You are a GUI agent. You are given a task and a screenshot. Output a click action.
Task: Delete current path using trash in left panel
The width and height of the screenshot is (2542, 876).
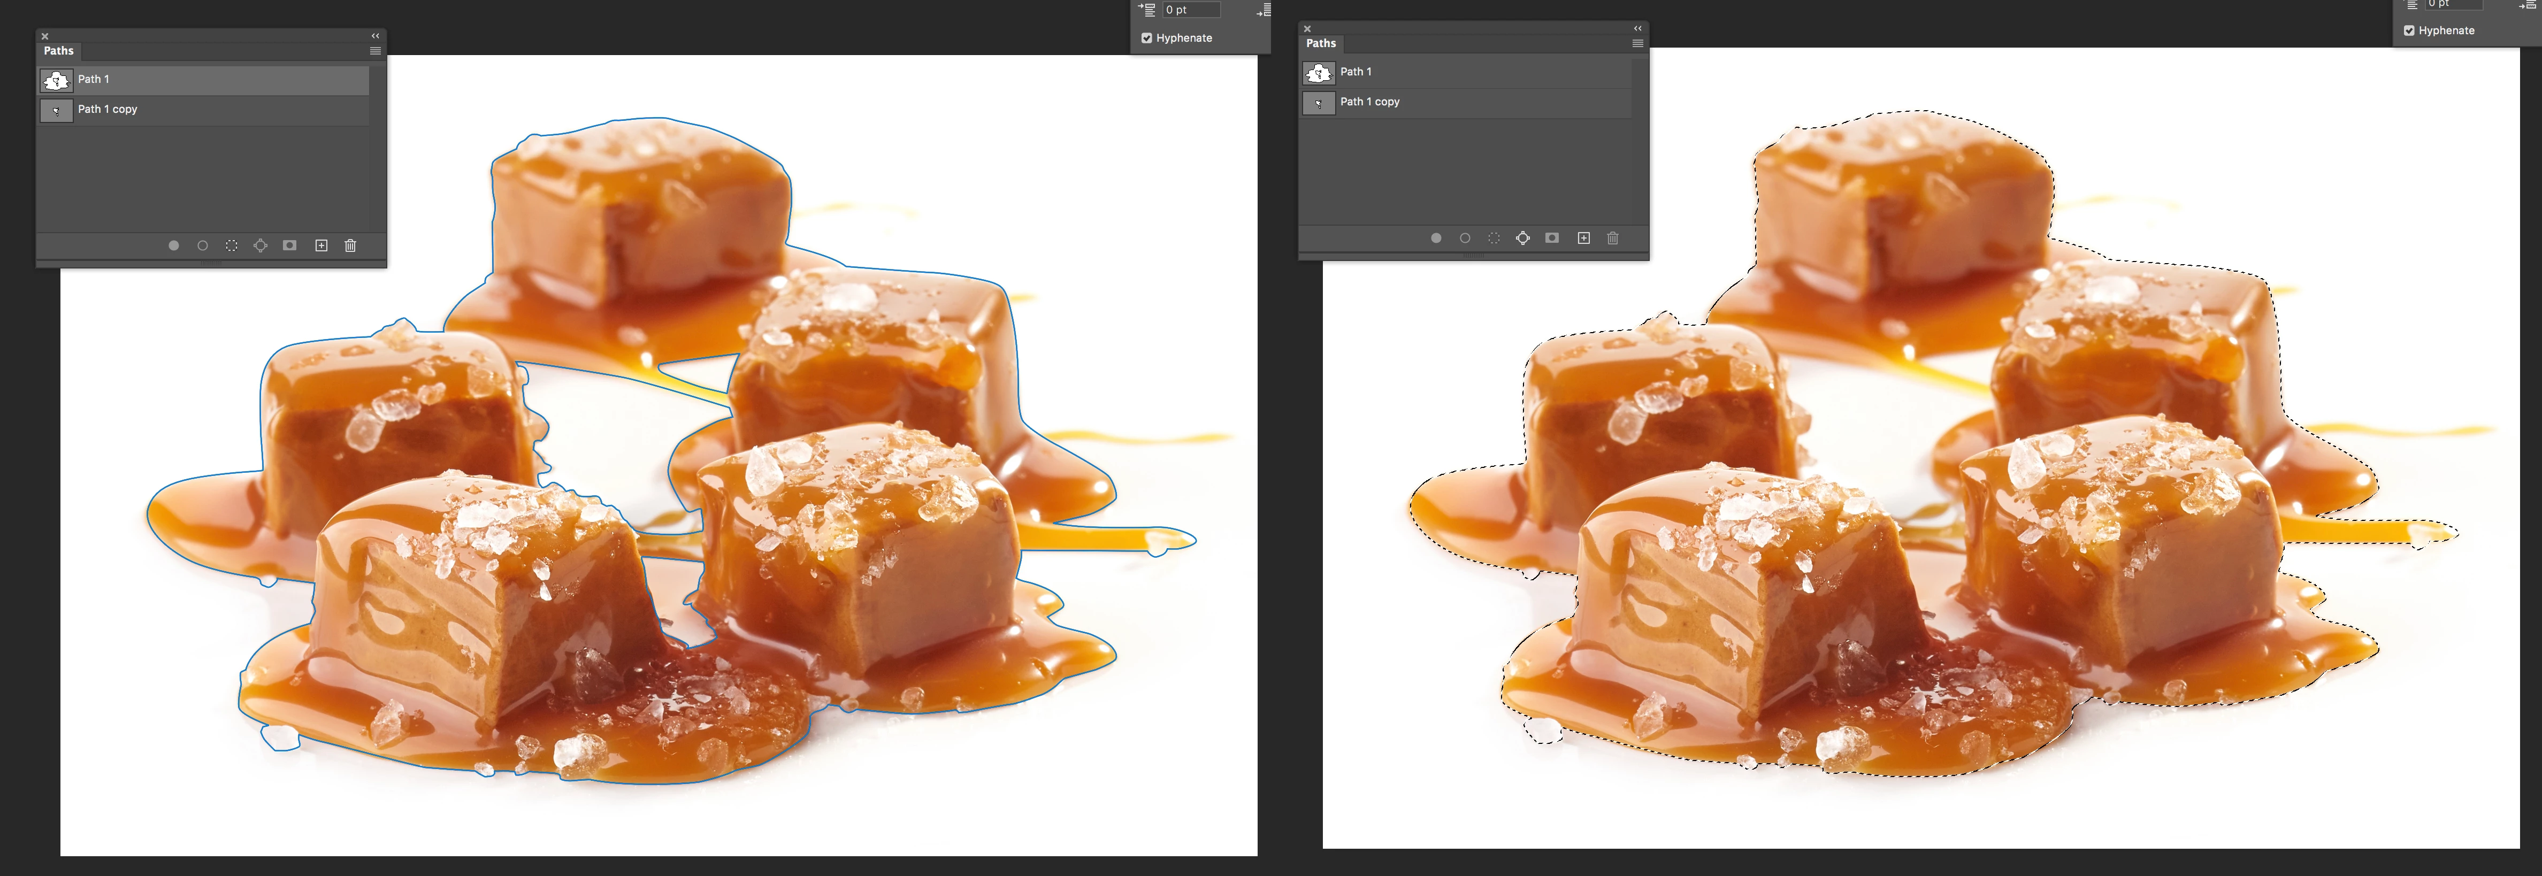(350, 245)
